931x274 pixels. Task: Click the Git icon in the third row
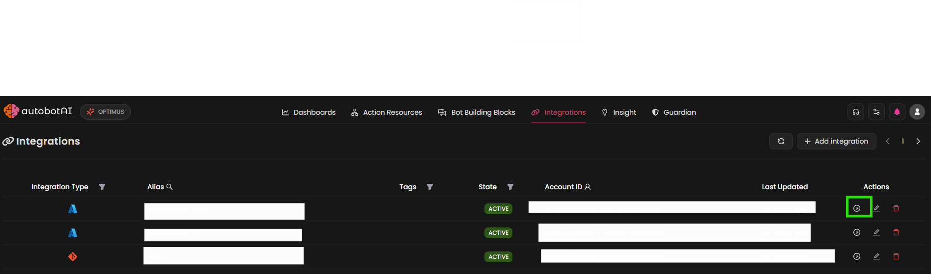pyautogui.click(x=72, y=257)
